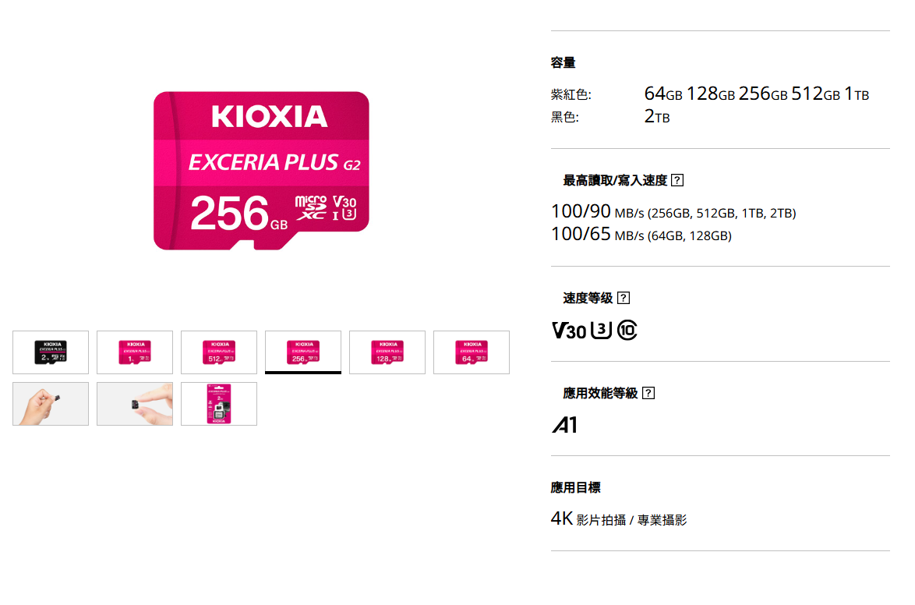Click the Class 10 speed icon
Screen dimensions: 915x605
[x=627, y=331]
